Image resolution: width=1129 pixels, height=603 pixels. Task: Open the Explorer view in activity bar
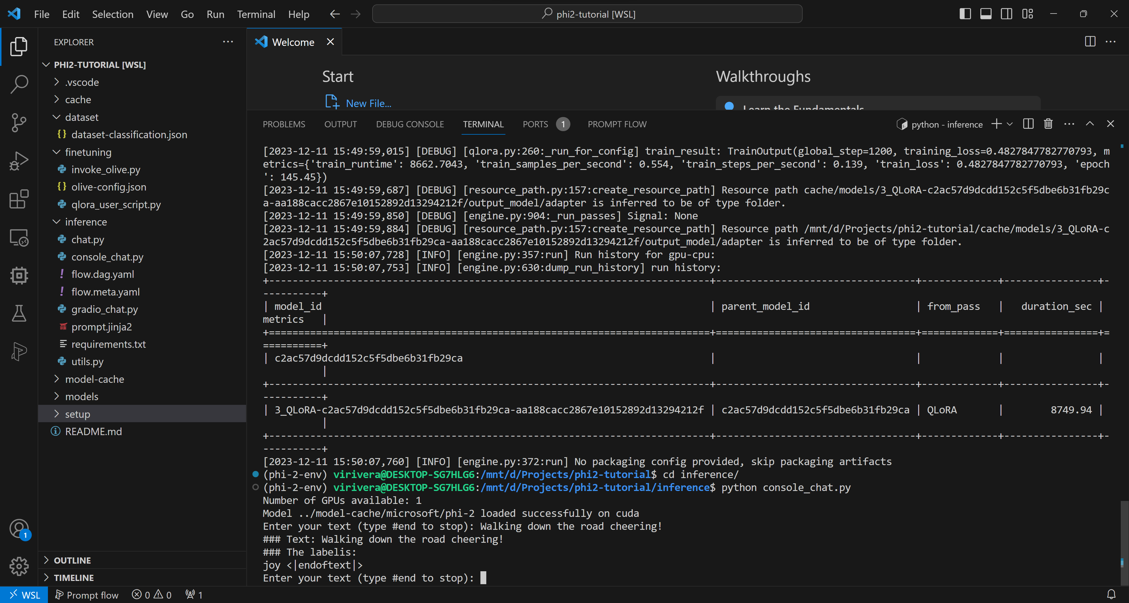[x=19, y=46]
